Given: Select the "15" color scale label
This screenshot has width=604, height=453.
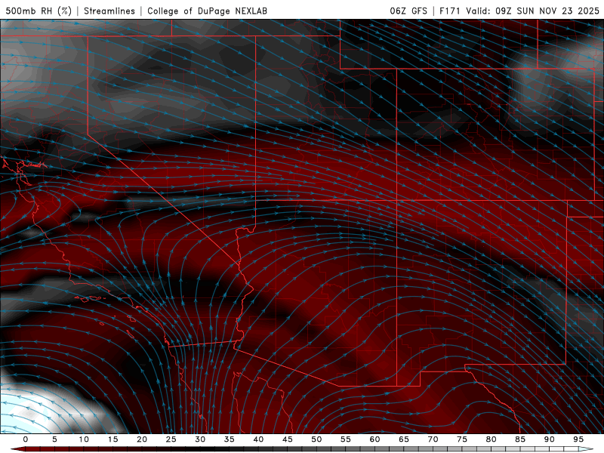Looking at the screenshot, I should pos(112,439).
